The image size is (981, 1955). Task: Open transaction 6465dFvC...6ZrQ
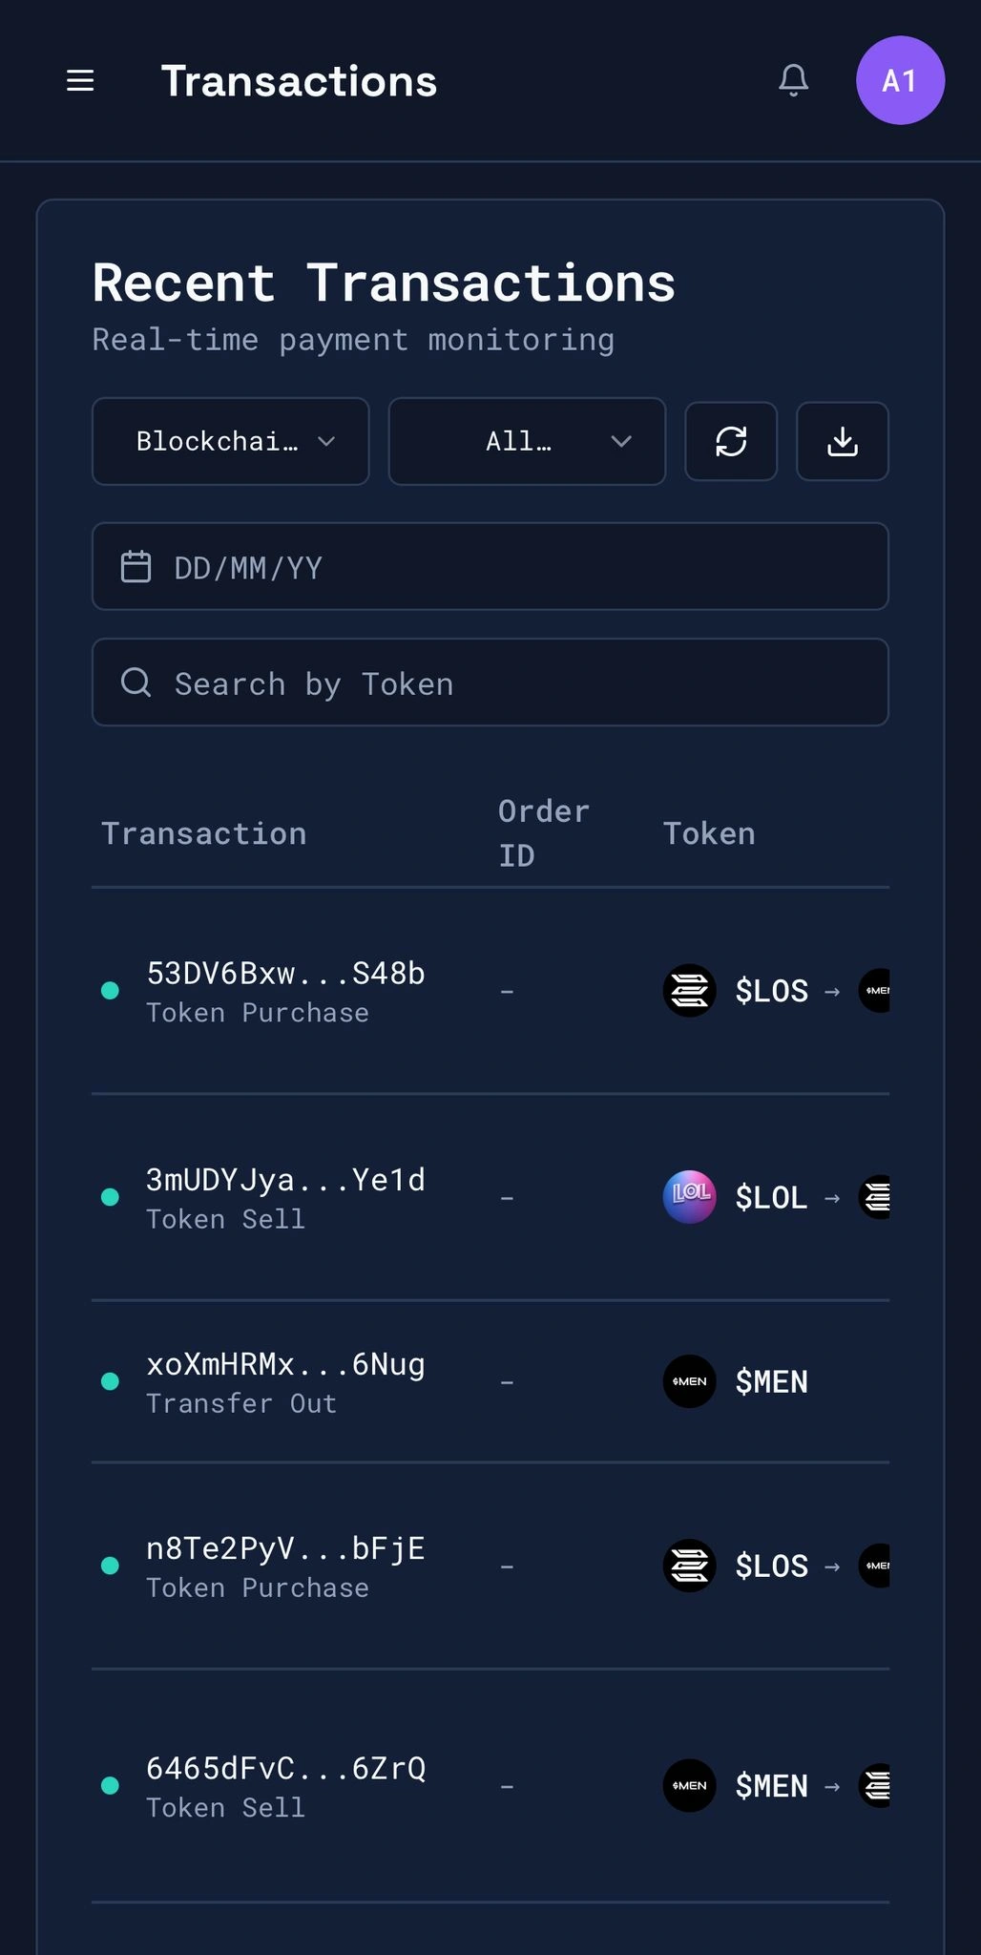285,1769
